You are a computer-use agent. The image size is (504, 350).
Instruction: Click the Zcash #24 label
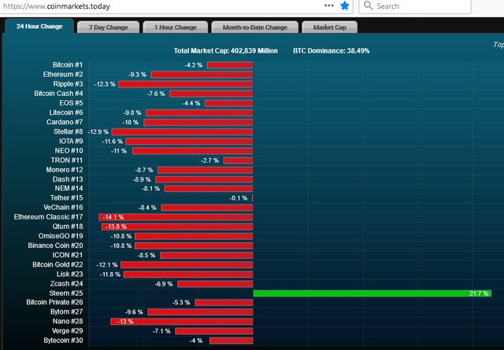[x=66, y=284]
